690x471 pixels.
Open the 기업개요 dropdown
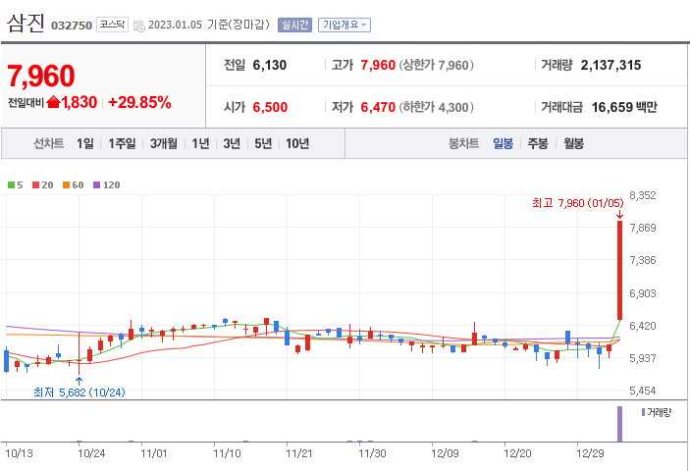pyautogui.click(x=345, y=26)
